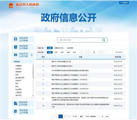Select the 本月 date filter
Screen dimensions: 137x120
coord(74,52)
